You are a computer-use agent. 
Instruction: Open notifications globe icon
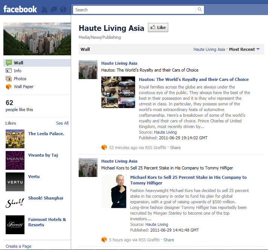pos(63,9)
